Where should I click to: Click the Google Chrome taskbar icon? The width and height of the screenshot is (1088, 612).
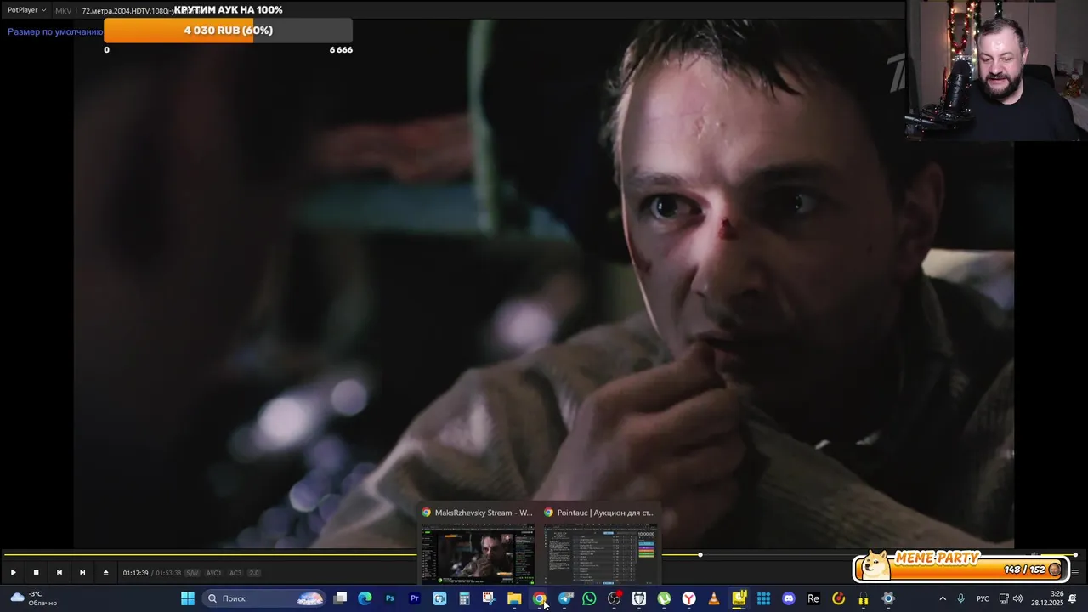click(539, 598)
